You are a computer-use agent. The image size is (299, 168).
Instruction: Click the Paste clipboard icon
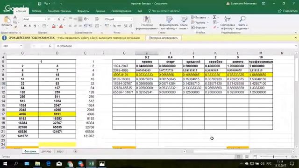(7, 20)
